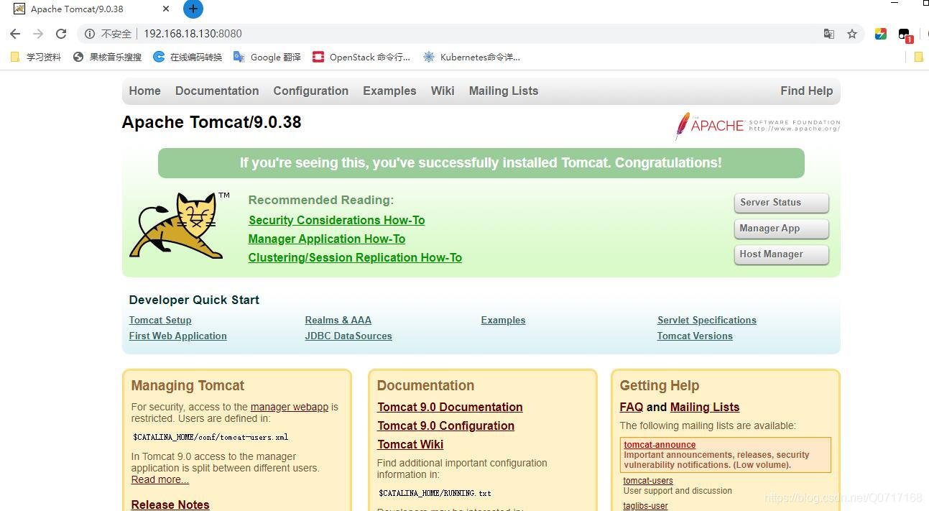
Task: Open Tomcat 9.0 Configuration link
Action: point(445,425)
